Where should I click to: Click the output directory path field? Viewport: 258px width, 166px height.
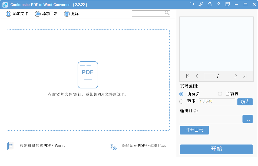[211, 119]
